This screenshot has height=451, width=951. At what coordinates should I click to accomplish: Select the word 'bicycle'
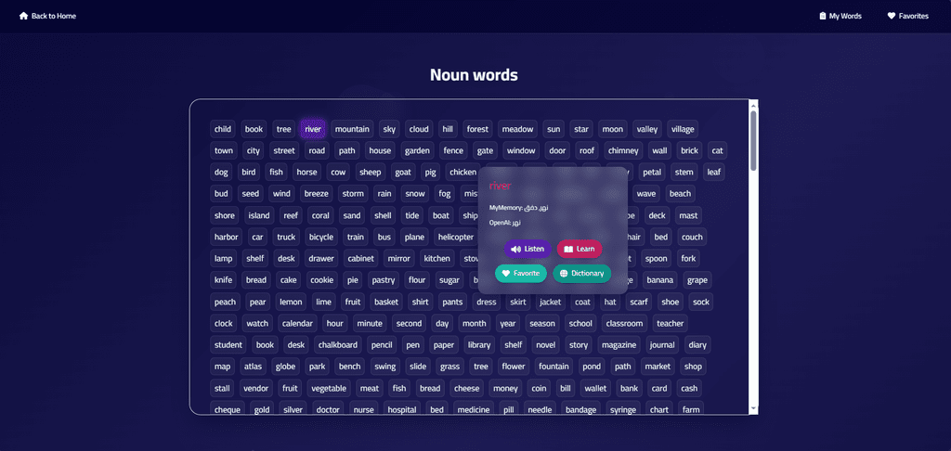pos(320,237)
